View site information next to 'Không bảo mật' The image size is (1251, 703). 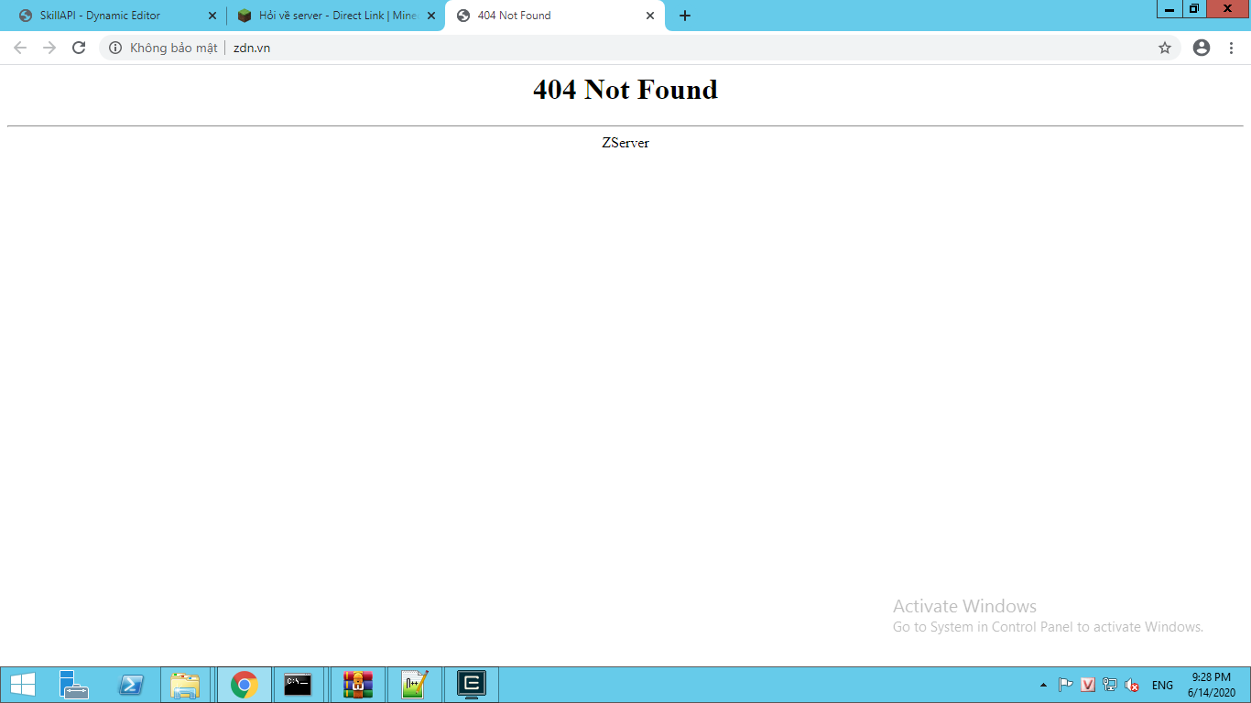click(x=115, y=48)
